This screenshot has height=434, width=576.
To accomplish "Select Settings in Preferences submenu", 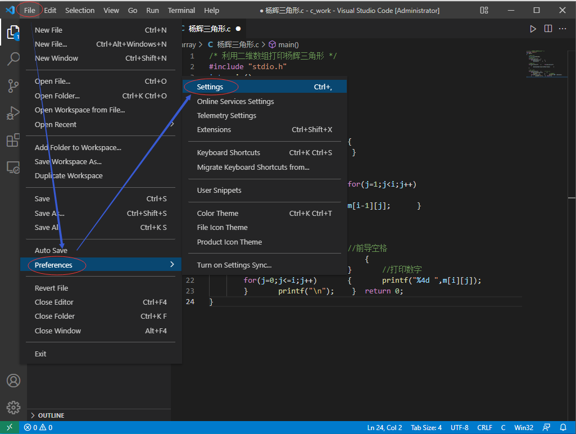I will click(x=265, y=87).
